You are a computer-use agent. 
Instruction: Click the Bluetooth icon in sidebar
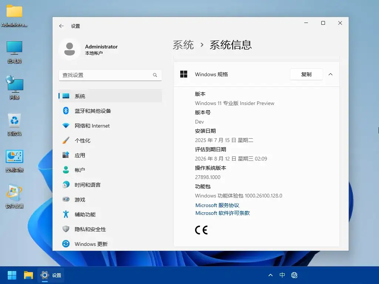click(66, 111)
